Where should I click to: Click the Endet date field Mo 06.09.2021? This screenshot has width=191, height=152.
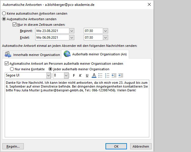(52, 38)
